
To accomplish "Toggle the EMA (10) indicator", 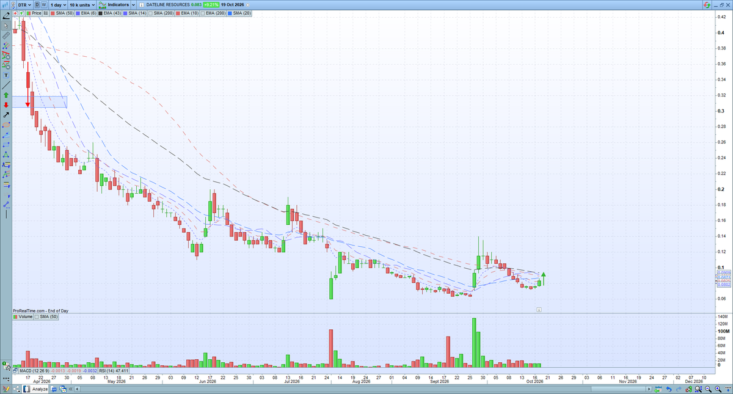I will [x=187, y=13].
